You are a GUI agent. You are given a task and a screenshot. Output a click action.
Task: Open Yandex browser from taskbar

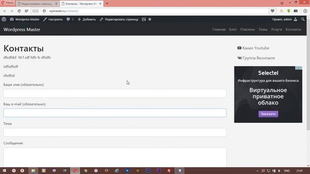coord(96,171)
